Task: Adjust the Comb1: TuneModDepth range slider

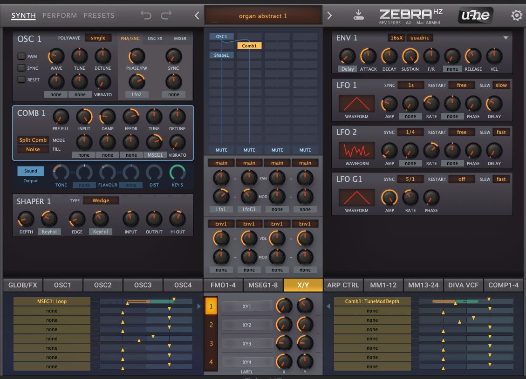Action: click(x=467, y=301)
